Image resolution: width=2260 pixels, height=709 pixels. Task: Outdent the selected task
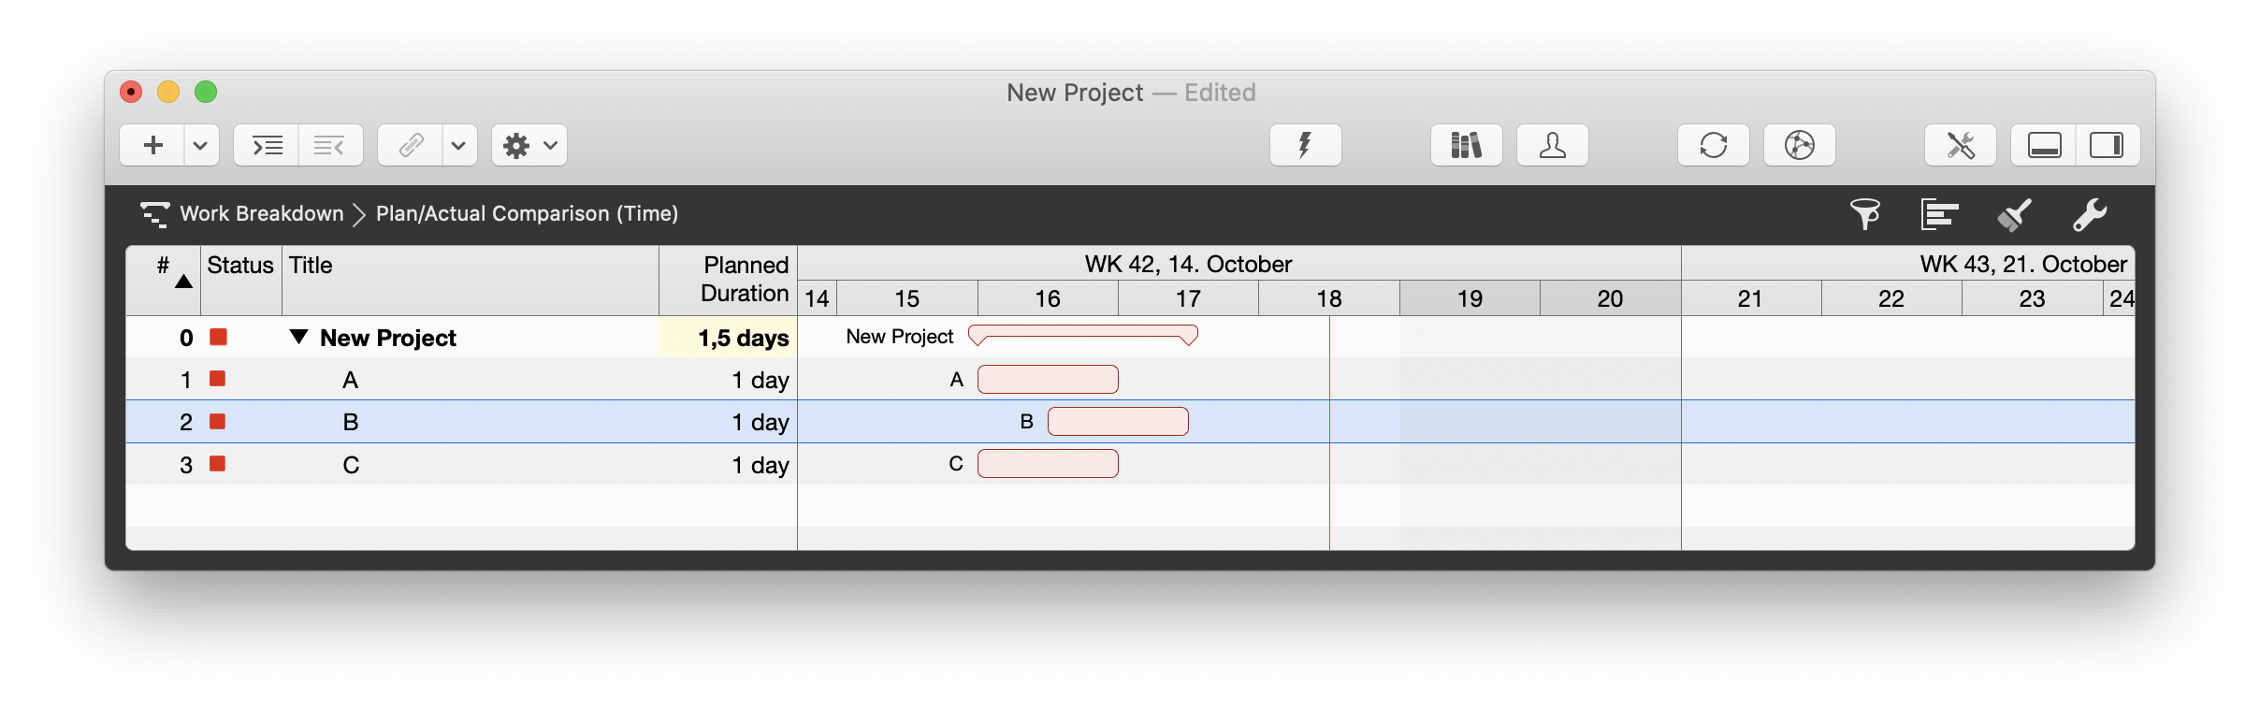[x=330, y=145]
